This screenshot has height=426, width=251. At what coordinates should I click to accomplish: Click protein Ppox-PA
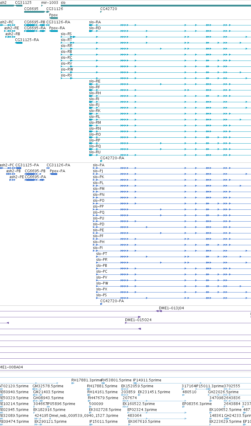point(58,171)
